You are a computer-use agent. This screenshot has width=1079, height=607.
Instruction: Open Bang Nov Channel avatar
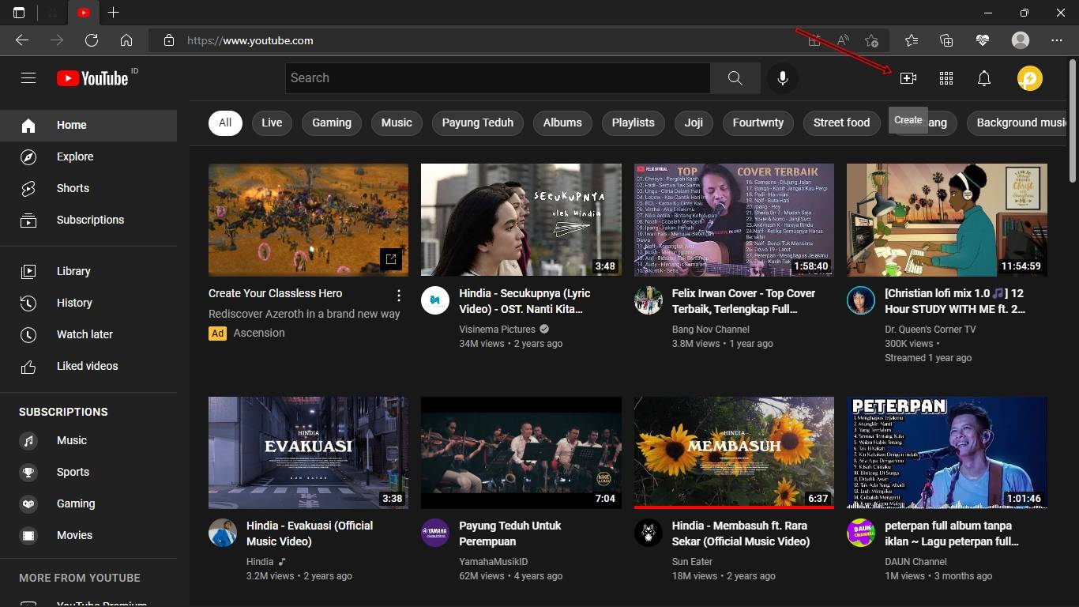(649, 300)
